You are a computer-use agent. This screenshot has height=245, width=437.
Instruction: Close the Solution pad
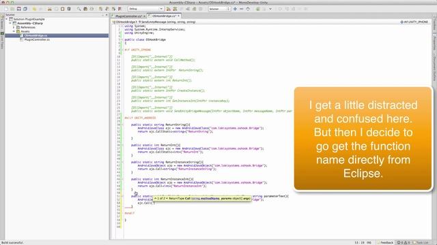(x=107, y=15)
